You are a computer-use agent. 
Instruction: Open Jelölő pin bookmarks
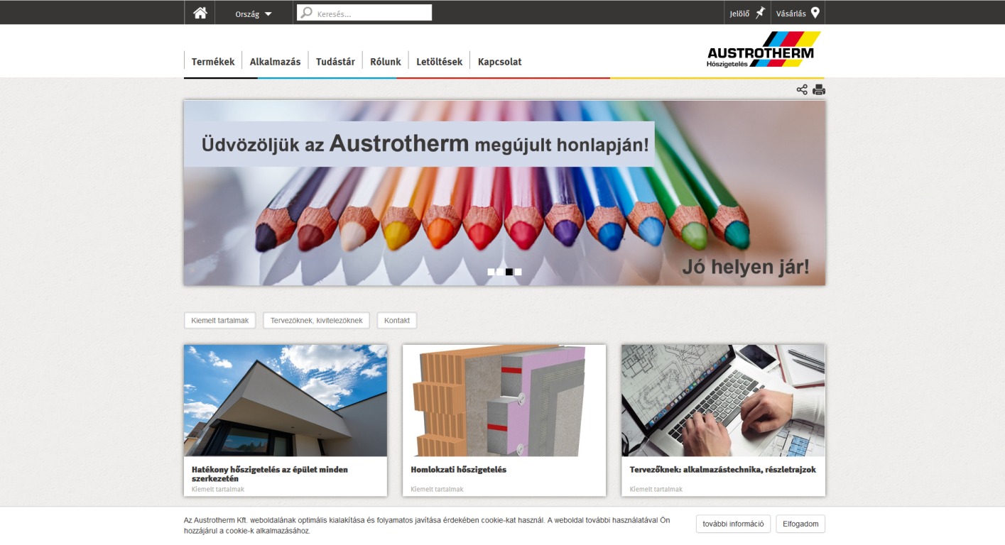(748, 13)
